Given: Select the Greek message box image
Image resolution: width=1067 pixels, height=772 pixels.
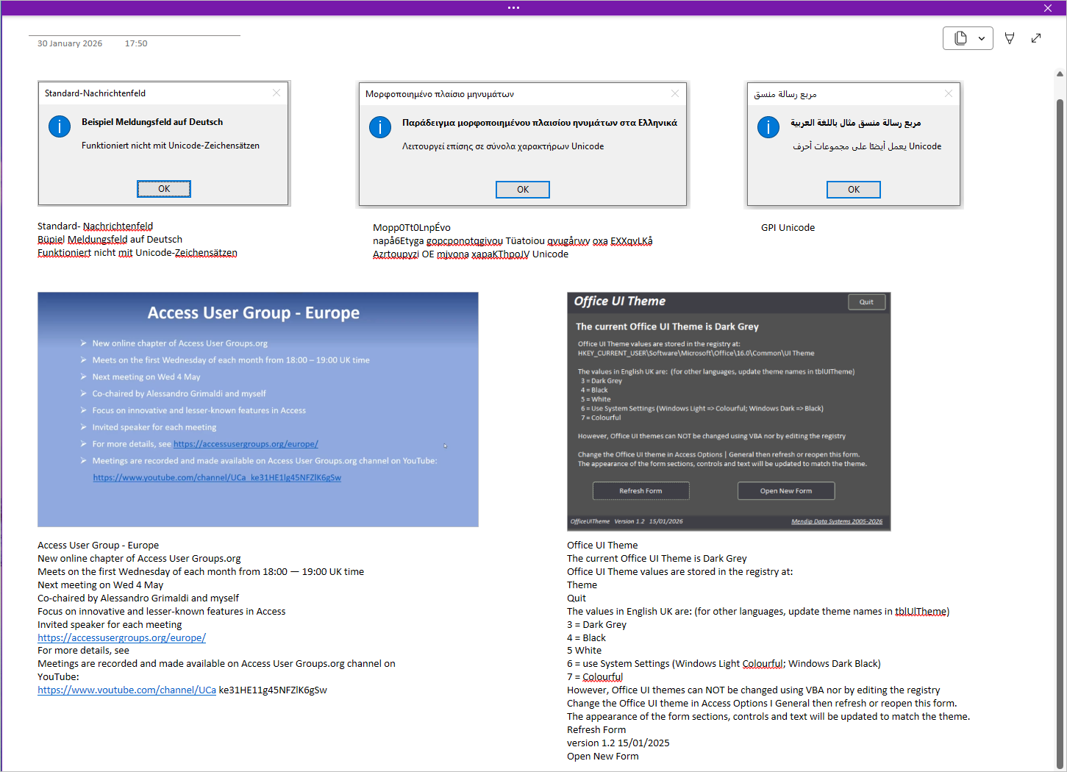Looking at the screenshot, I should click(x=523, y=144).
